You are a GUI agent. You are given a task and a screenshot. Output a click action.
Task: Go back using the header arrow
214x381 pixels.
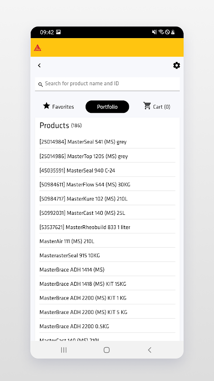point(39,65)
